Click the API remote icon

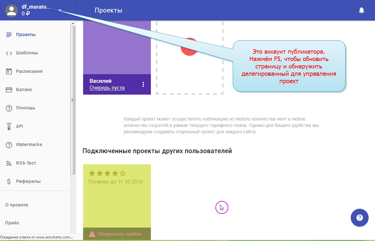click(x=9, y=126)
